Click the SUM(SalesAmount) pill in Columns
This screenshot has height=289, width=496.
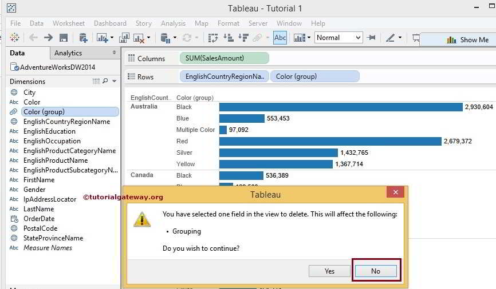tap(225, 58)
